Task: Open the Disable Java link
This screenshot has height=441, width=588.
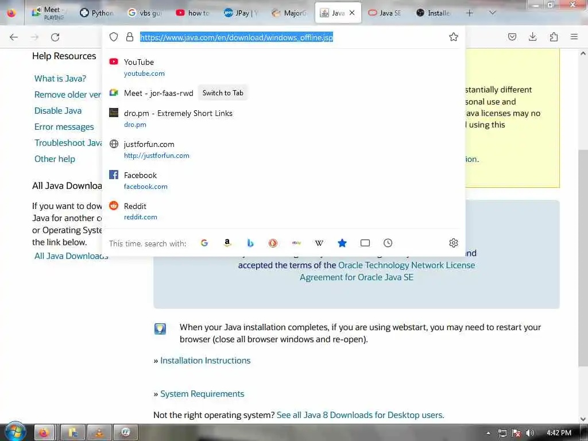Action: coord(58,111)
